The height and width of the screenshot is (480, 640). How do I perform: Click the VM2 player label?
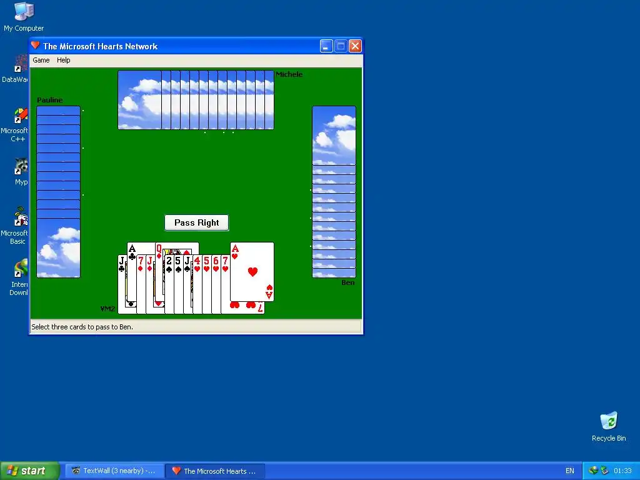click(107, 309)
